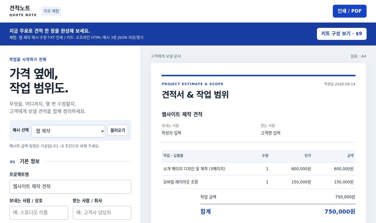Open 키트 구성 보기 · $9 offer
Viewport: 376px width, 223px height.
[342, 34]
